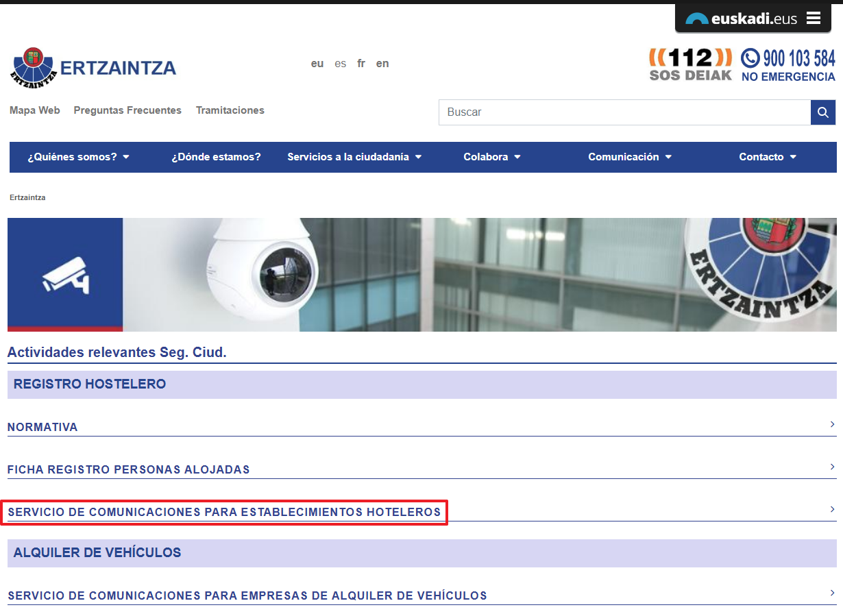Click the euskadi.eus logo
The width and height of the screenshot is (843, 614).
[x=742, y=19]
